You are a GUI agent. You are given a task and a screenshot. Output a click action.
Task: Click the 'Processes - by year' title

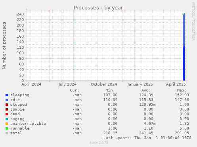tap(98, 8)
